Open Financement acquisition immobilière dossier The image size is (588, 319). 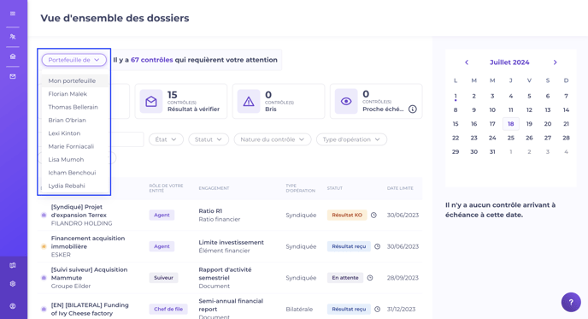coord(88,242)
